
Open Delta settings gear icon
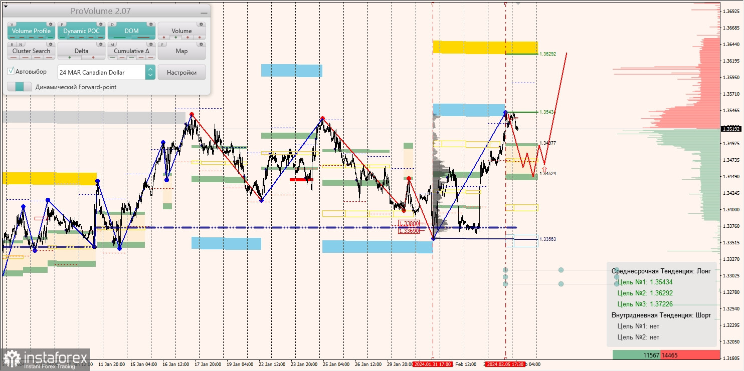[x=101, y=44]
